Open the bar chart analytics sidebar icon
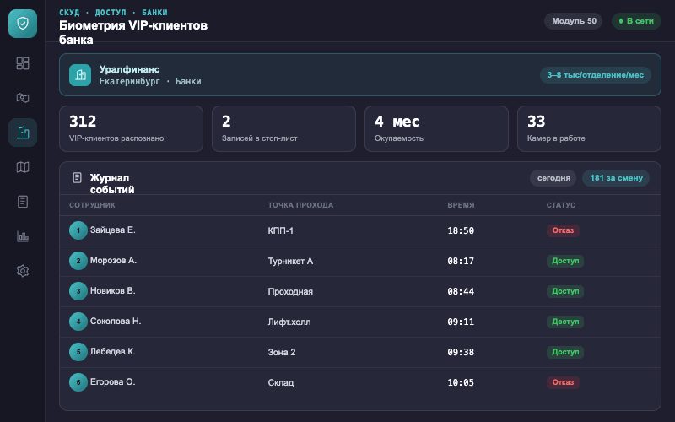 click(23, 236)
